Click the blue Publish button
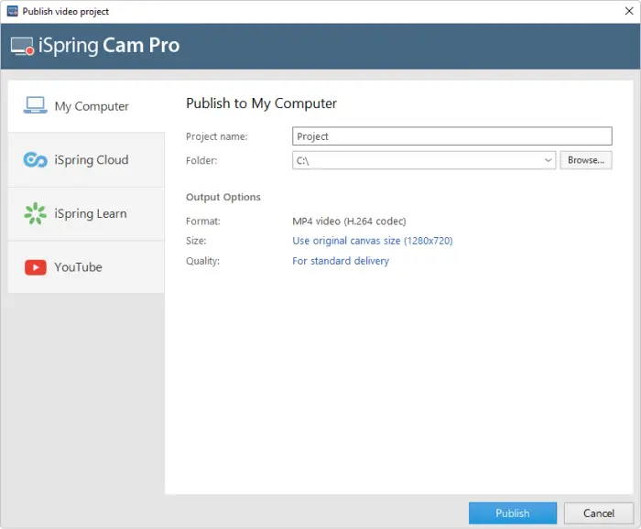Image resolution: width=641 pixels, height=529 pixels. click(x=512, y=513)
